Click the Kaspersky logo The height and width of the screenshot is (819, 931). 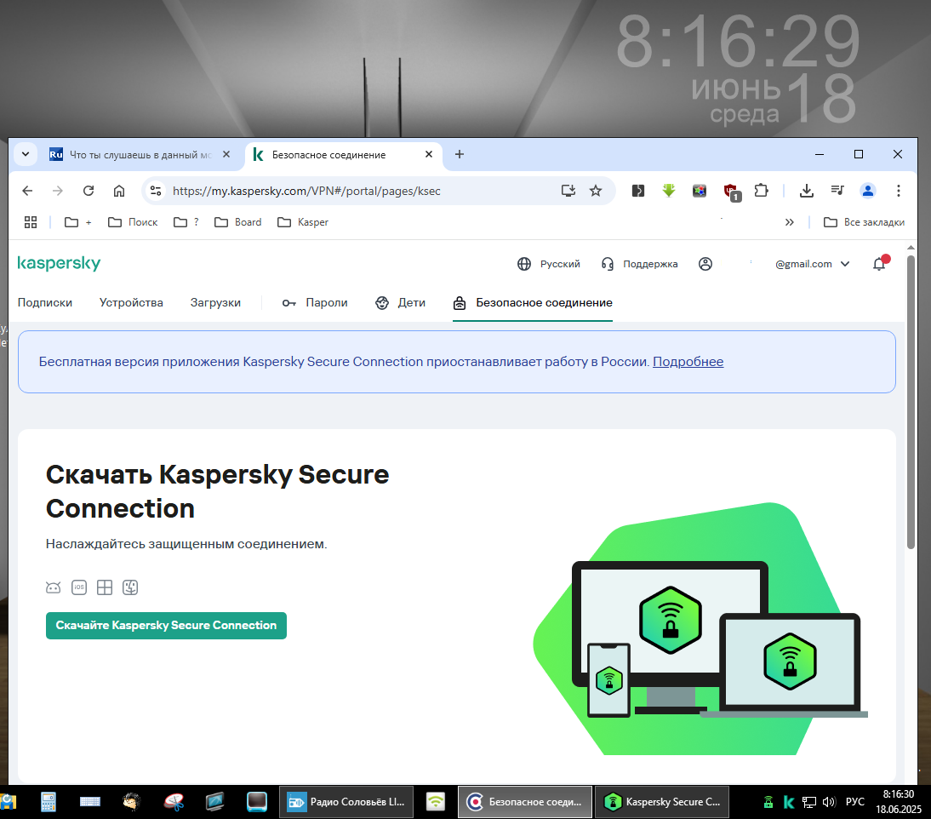[x=59, y=263]
